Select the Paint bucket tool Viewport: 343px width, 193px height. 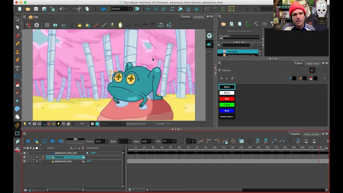click(x=17, y=85)
